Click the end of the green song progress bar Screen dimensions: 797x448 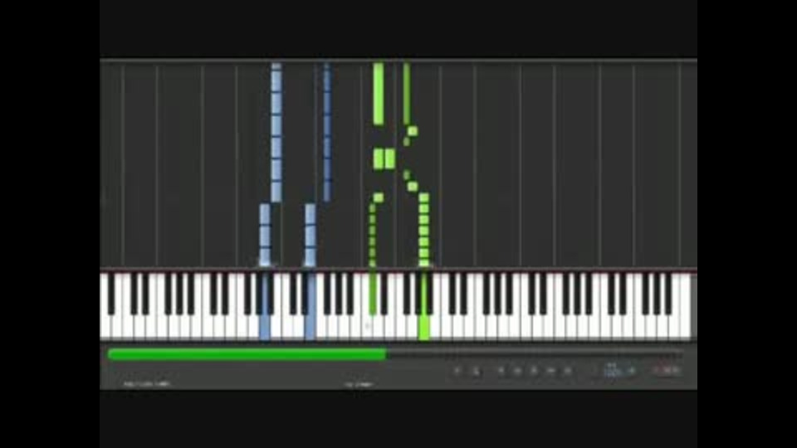point(384,354)
